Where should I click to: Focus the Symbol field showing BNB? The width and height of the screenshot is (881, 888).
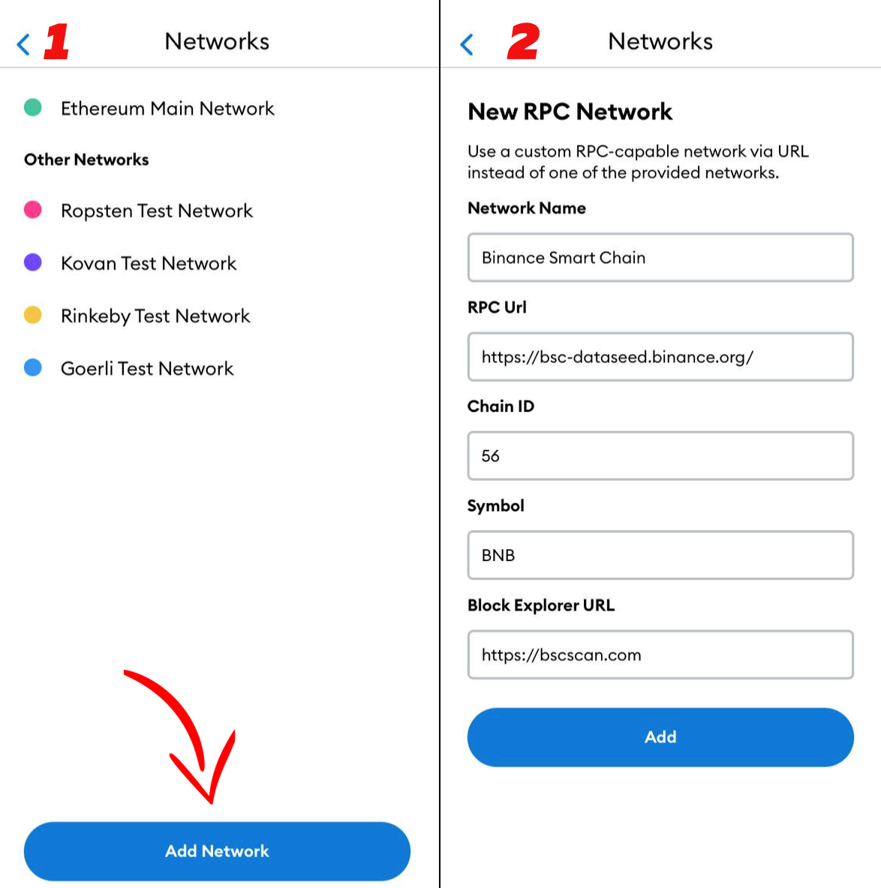point(660,555)
